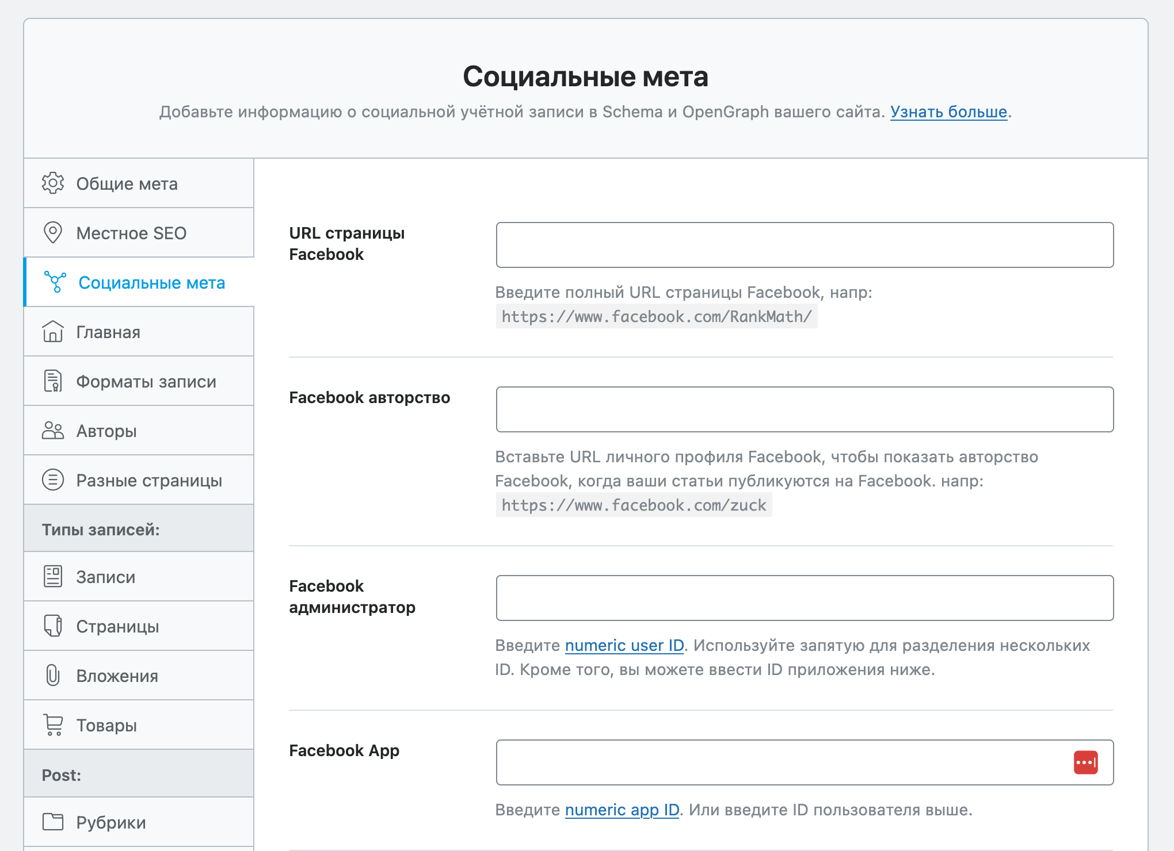Focus the Facebook авторство input field
This screenshot has height=851, width=1174.
805,409
